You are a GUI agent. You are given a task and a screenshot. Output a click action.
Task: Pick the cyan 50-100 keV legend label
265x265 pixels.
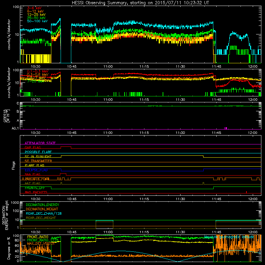(x=37, y=21)
